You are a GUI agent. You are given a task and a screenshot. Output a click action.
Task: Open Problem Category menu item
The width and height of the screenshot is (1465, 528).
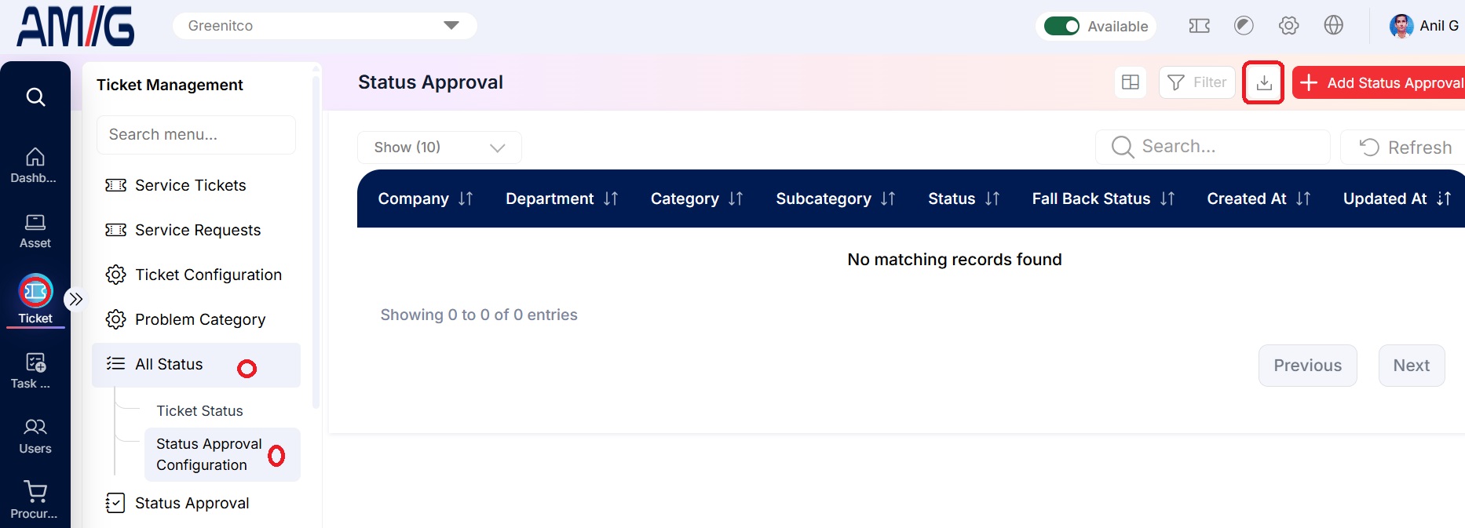(x=196, y=319)
